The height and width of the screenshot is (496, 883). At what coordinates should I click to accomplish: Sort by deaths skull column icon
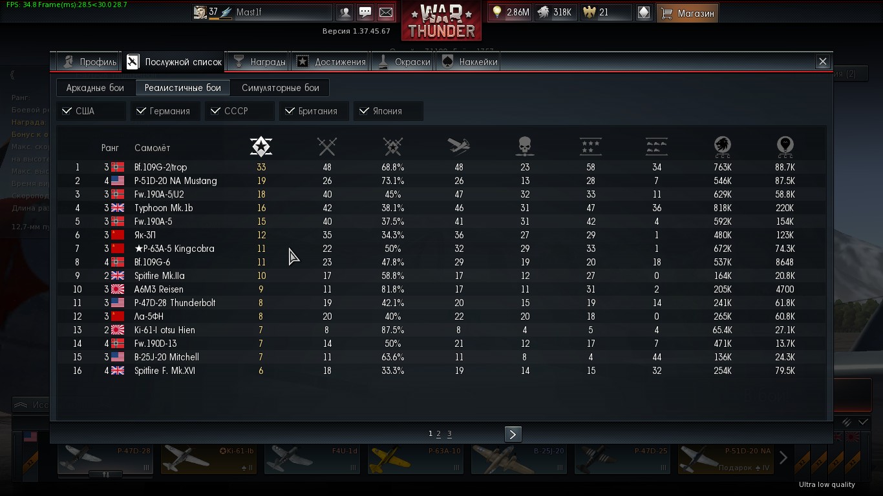pos(525,147)
